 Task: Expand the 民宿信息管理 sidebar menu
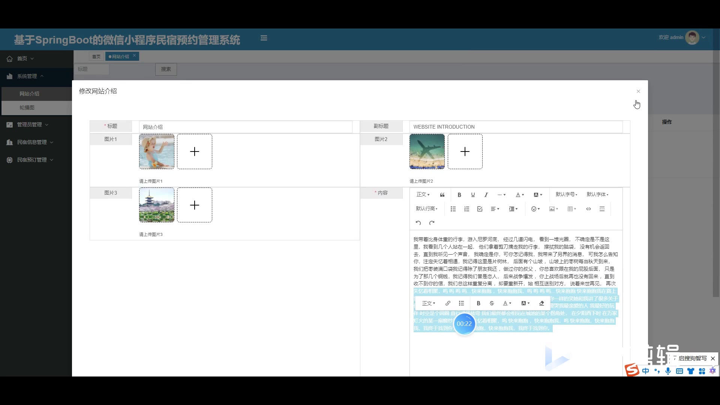click(32, 142)
